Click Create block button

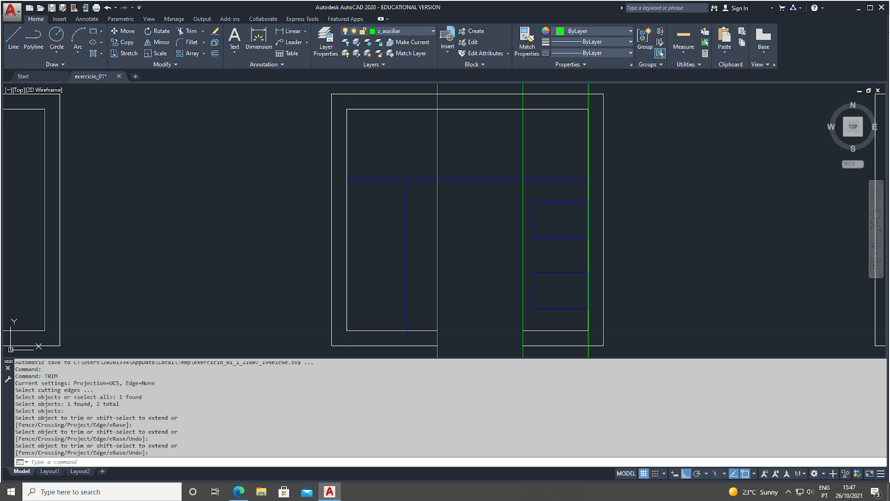coord(471,31)
